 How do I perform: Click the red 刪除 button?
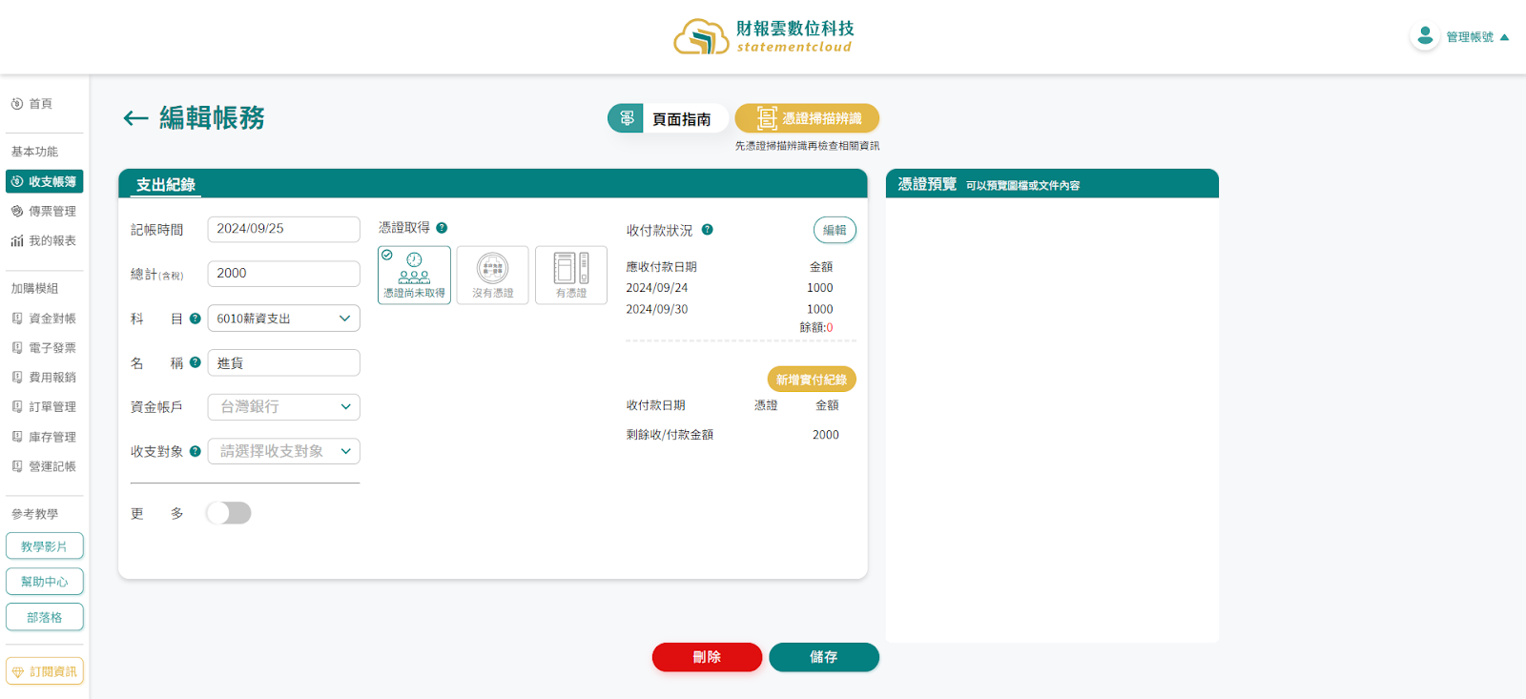pos(707,657)
